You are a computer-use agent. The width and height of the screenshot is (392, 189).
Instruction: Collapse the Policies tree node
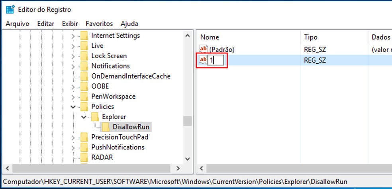(73, 106)
